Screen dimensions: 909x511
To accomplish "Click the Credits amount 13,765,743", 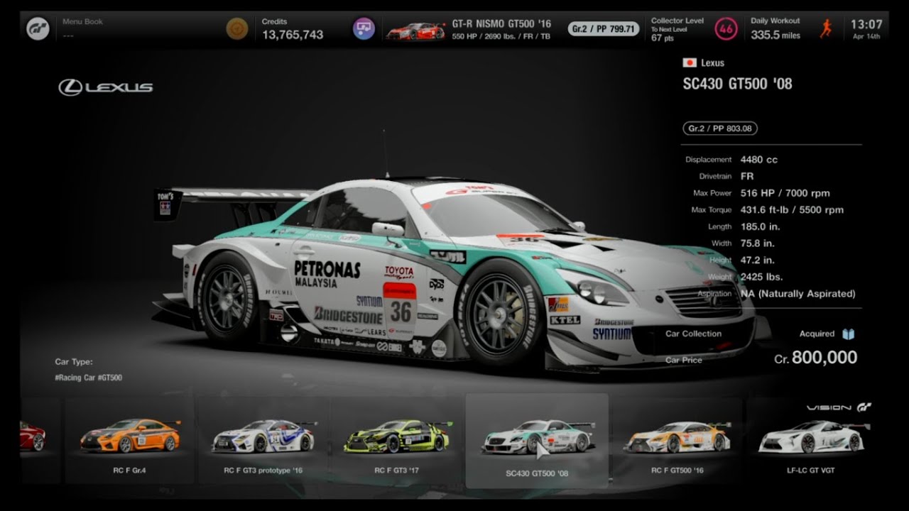I will (x=293, y=35).
